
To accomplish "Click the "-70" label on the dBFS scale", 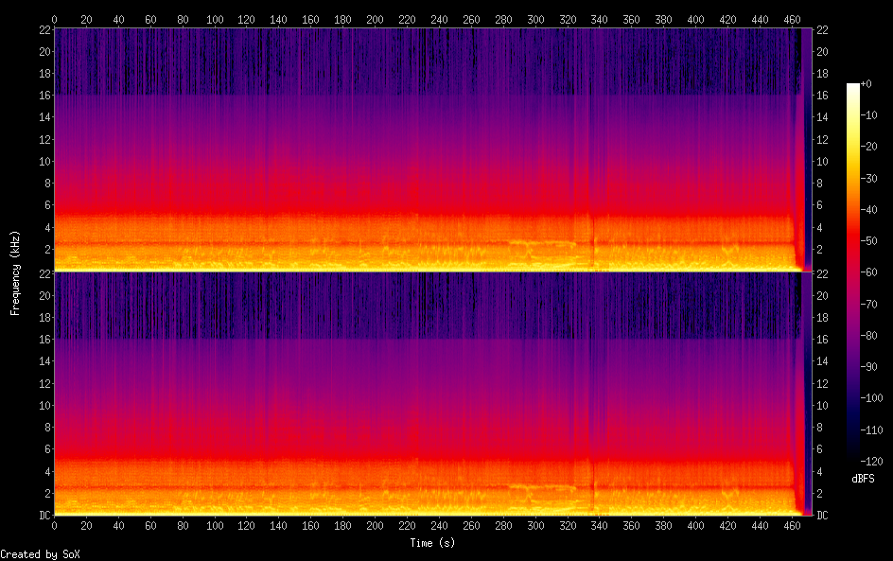I will (869, 304).
